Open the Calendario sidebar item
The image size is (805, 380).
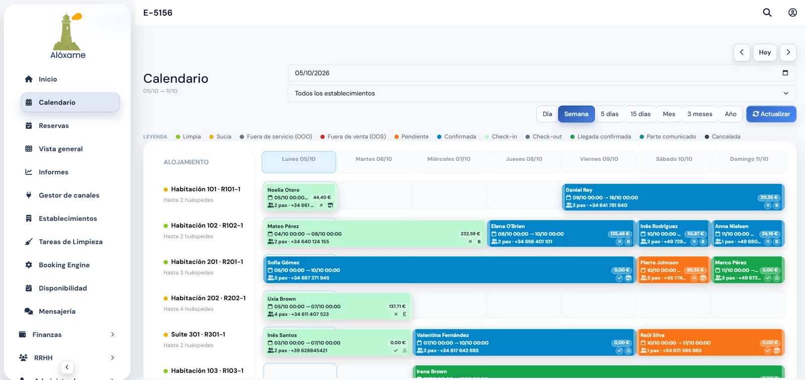tap(70, 102)
